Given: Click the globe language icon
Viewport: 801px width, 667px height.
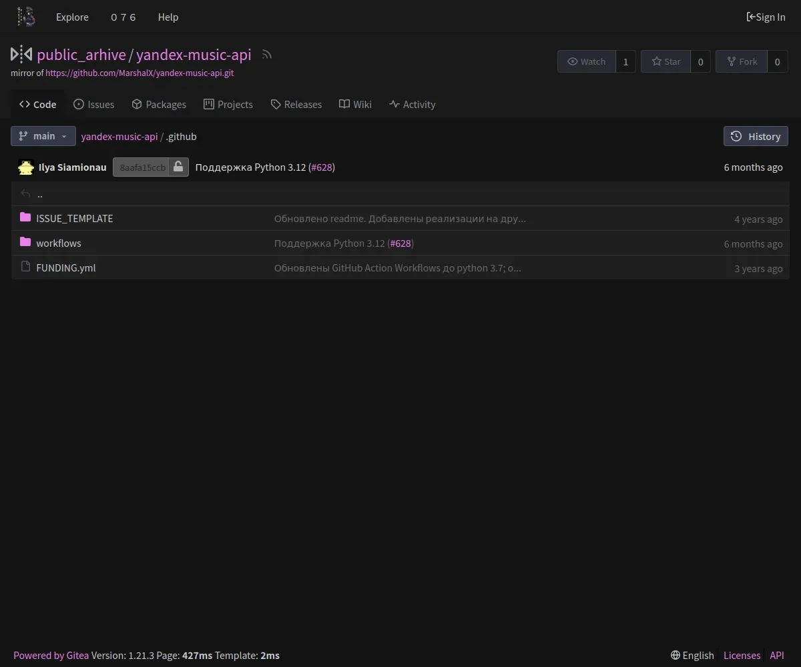Looking at the screenshot, I should click(676, 655).
